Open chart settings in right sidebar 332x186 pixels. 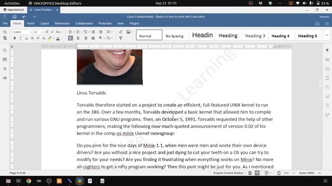point(327,97)
